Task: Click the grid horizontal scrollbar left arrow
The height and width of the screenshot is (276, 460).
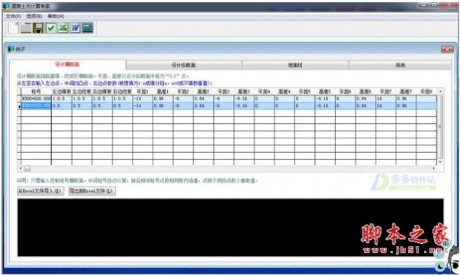Action: [20, 168]
